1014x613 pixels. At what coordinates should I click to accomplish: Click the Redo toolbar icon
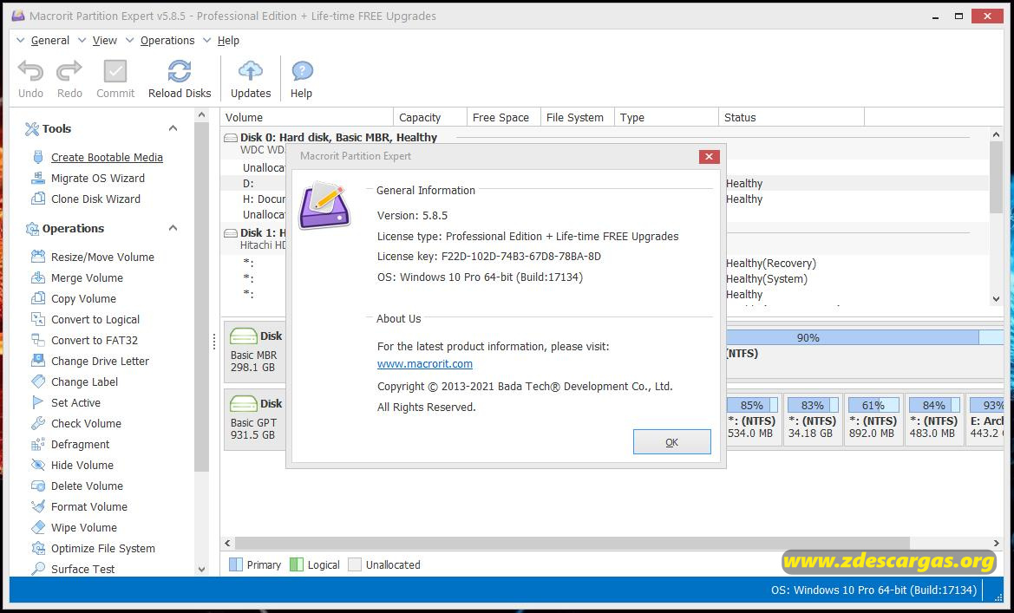69,70
